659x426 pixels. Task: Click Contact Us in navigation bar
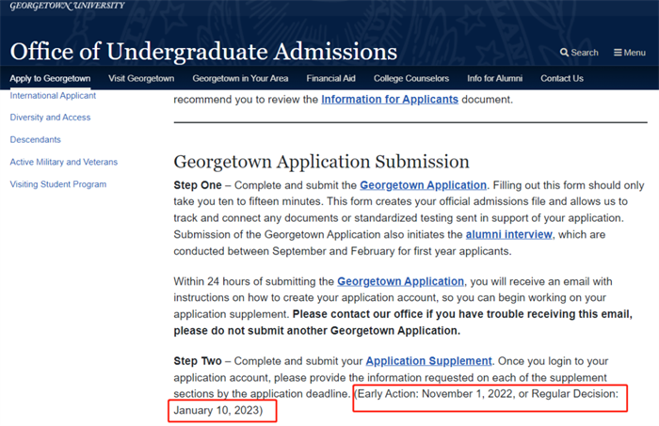[x=562, y=78]
